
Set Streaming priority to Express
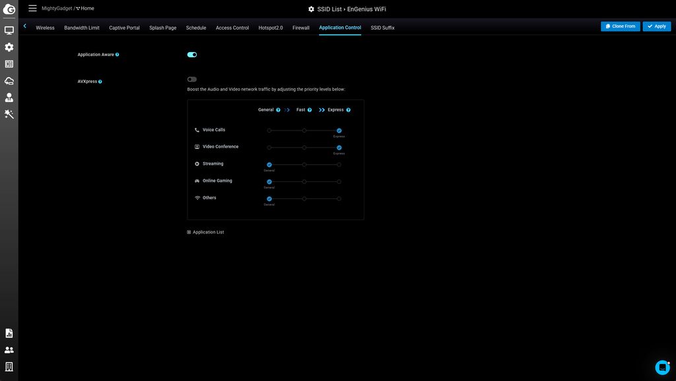[x=339, y=165]
